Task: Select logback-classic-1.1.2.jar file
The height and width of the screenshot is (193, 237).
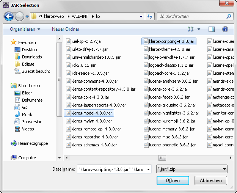Action: pos(168,65)
